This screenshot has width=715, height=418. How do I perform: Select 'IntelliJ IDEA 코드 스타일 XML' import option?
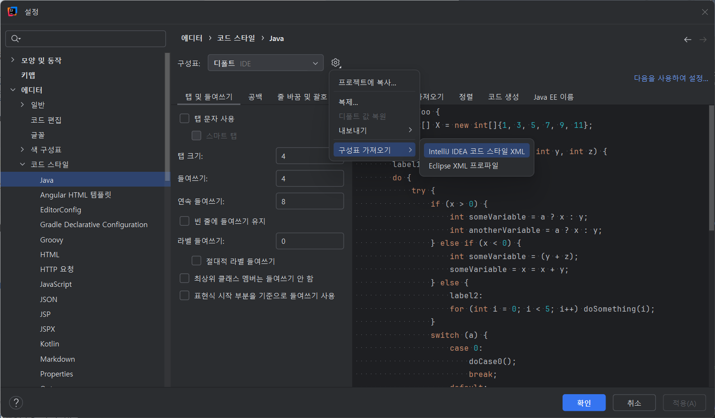coord(477,151)
